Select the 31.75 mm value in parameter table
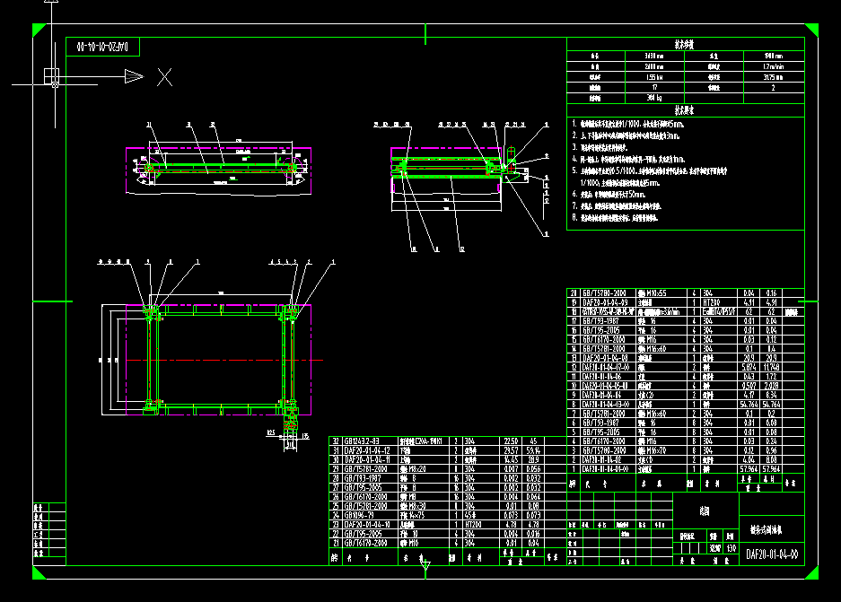Viewport: 841px width, 602px height. click(773, 77)
